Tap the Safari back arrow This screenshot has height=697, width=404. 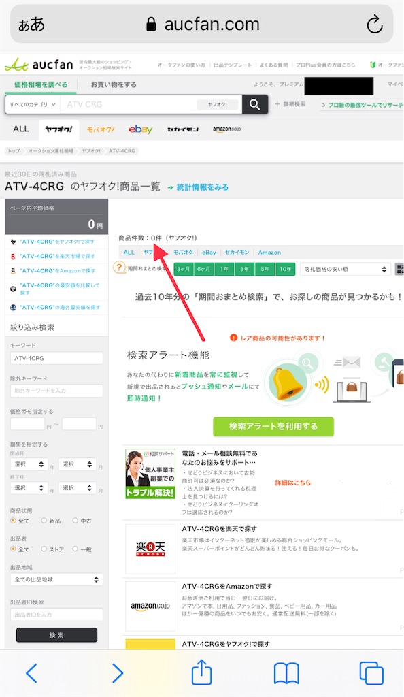click(31, 673)
